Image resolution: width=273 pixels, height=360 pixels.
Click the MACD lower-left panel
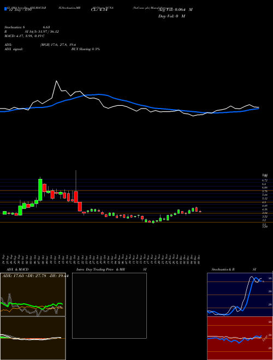33,338
